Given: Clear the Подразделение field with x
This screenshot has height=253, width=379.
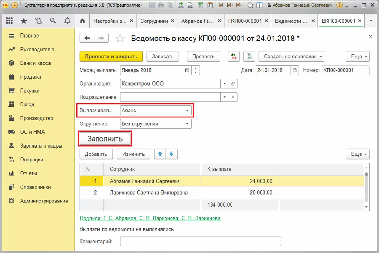Looking at the screenshot, I should [x=233, y=97].
